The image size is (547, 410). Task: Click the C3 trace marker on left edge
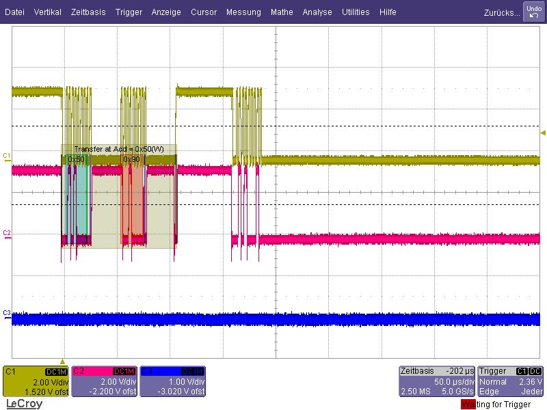click(7, 314)
